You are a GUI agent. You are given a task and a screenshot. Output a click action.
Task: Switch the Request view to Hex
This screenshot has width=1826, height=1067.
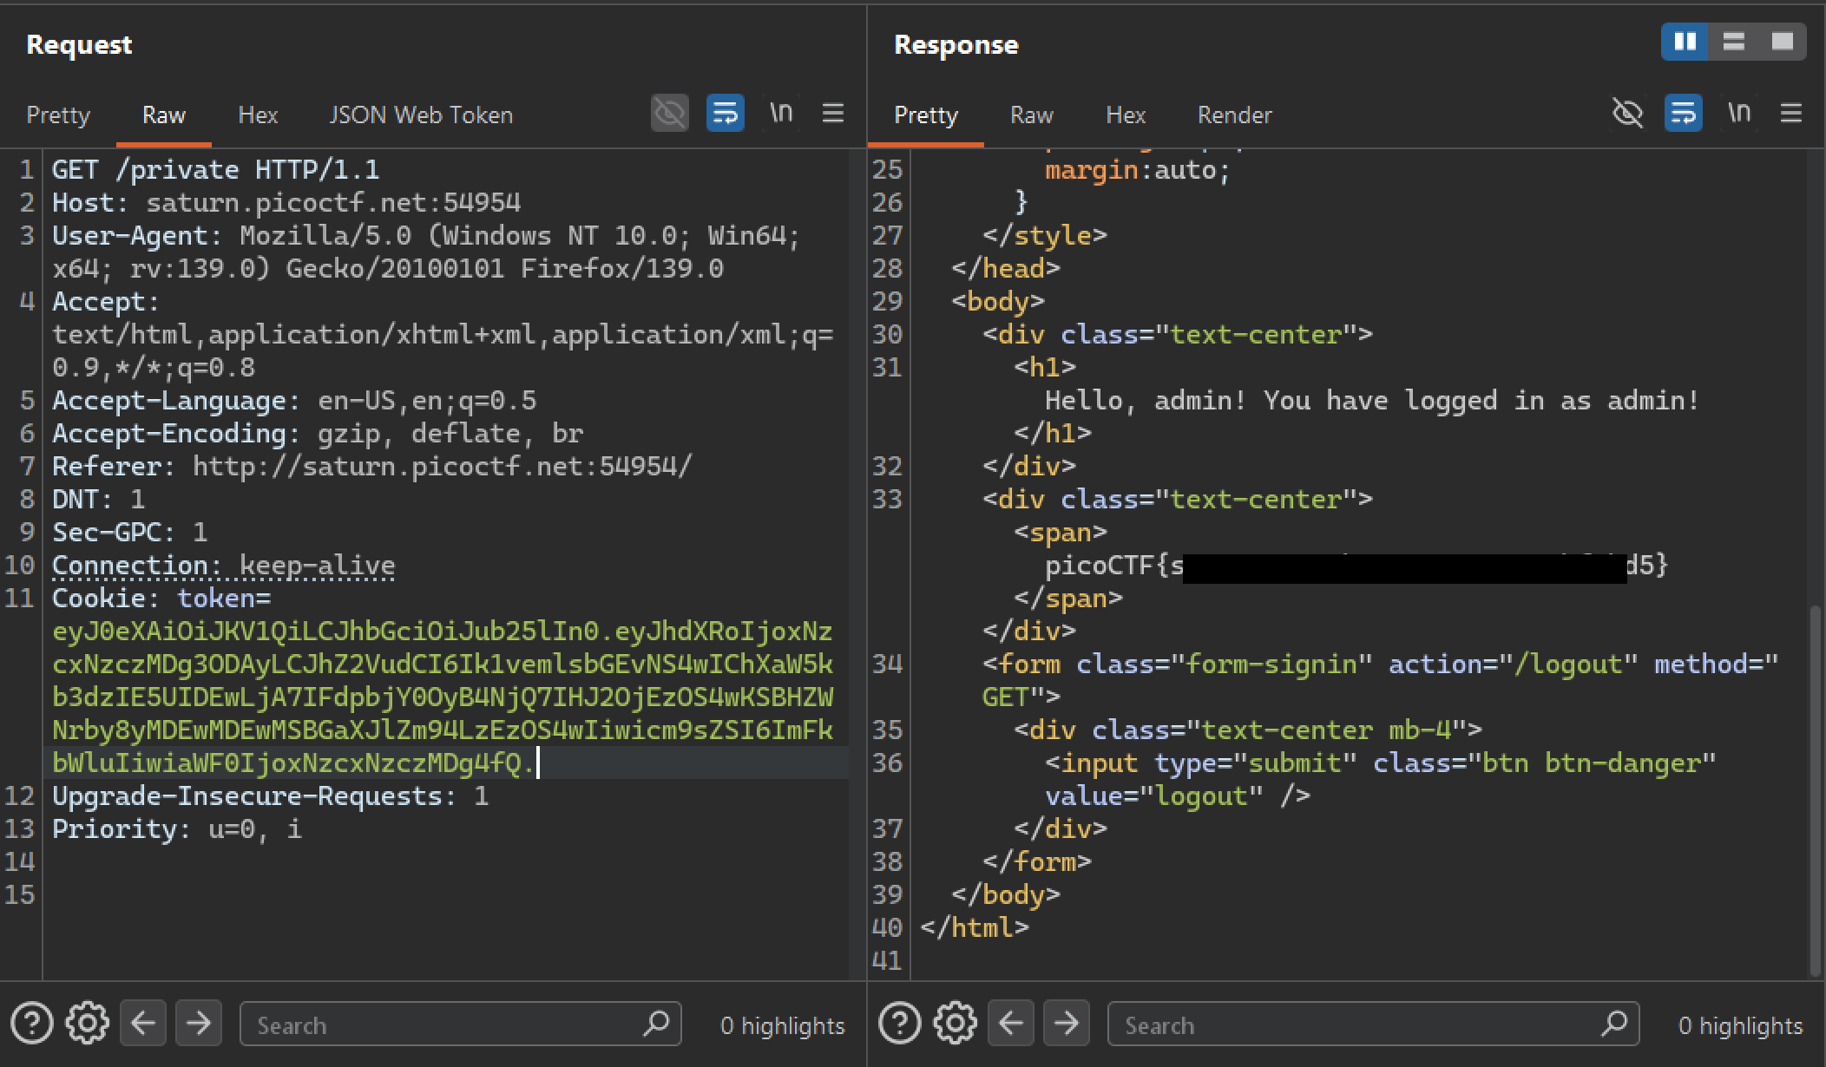coord(258,114)
